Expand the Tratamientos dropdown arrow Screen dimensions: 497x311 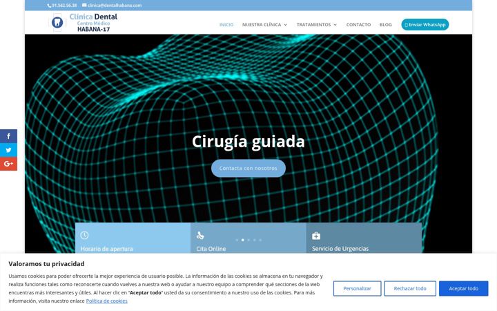click(x=335, y=25)
